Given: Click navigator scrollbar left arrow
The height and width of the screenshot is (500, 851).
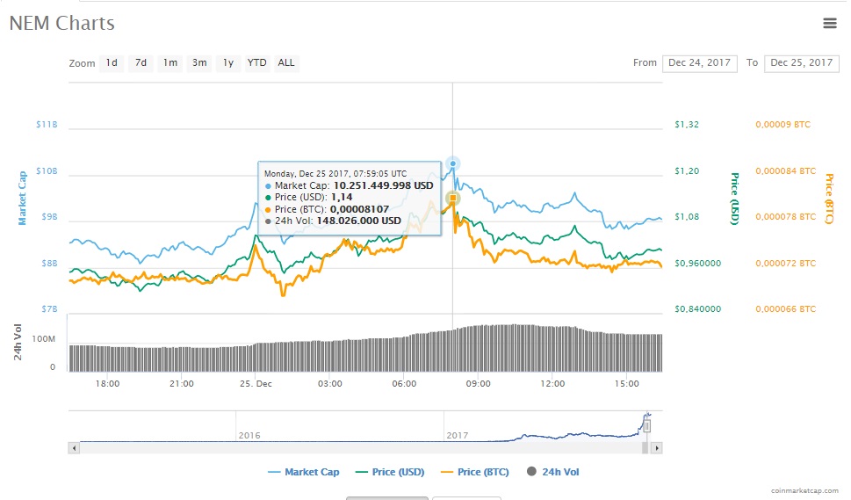Looking at the screenshot, I should click(x=75, y=448).
